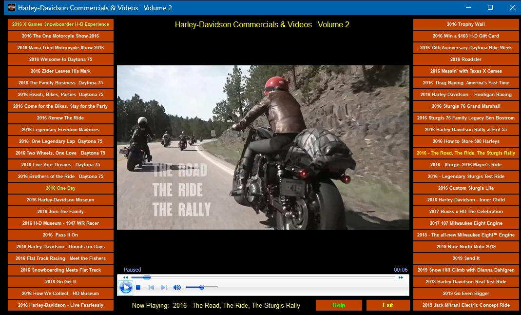This screenshot has height=315, width=521.
Task: Play 2016 Beach, Bikes, Parties Daytona 75
Action: [60, 95]
